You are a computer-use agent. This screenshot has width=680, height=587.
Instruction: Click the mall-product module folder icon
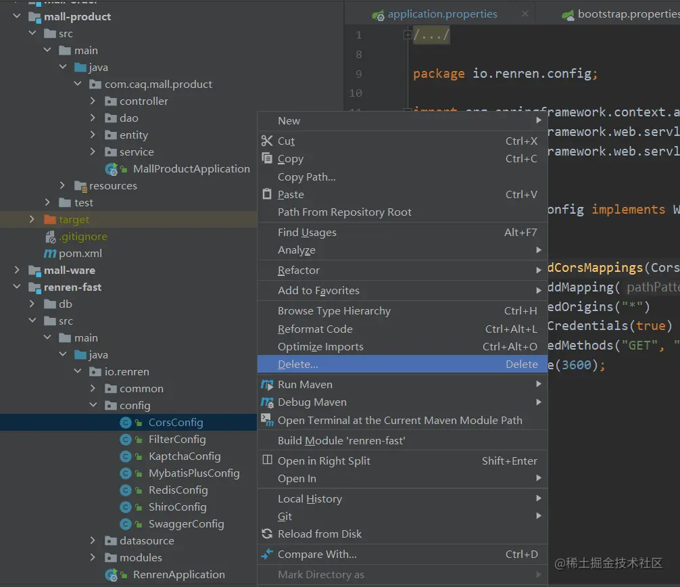click(34, 17)
